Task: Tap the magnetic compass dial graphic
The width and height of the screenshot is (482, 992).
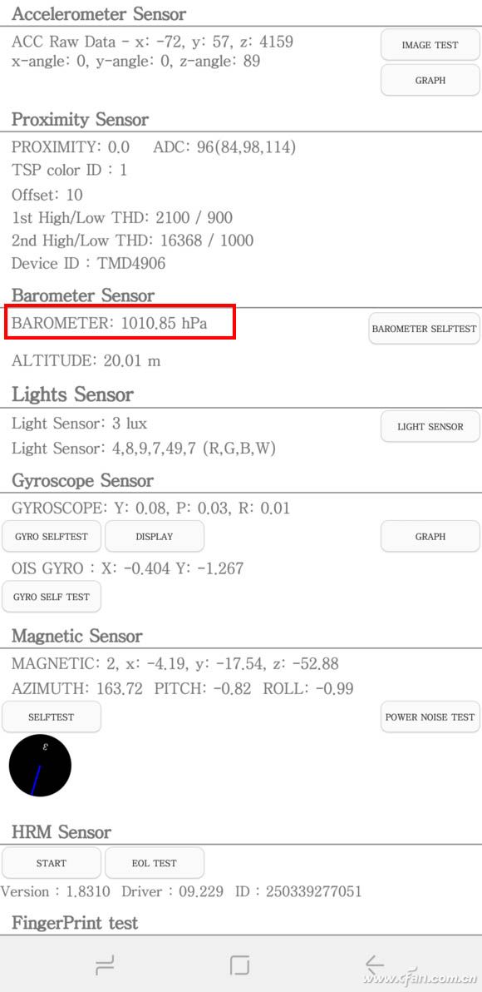Action: [x=41, y=766]
